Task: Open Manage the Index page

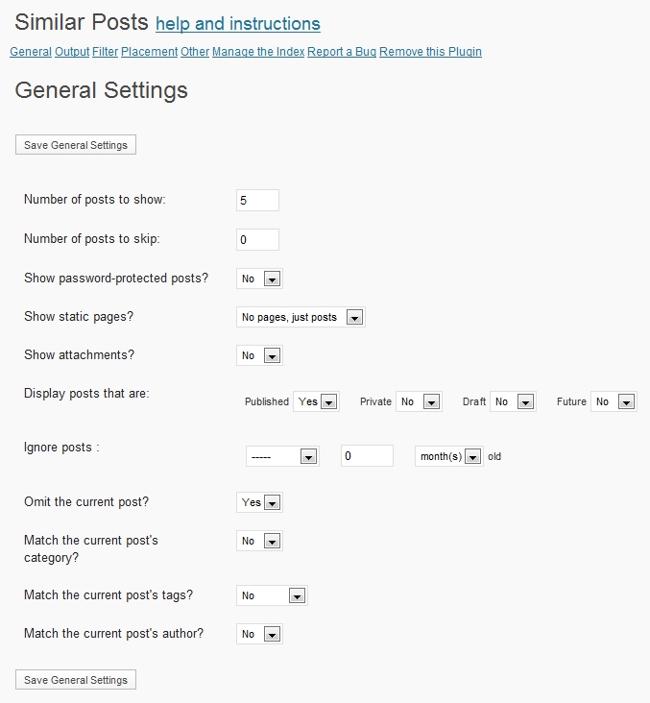Action: coord(257,52)
